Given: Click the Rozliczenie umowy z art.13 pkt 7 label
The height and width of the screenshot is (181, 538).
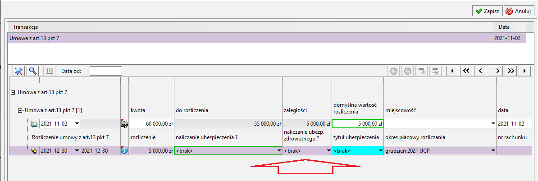Looking at the screenshot, I should (x=70, y=137).
